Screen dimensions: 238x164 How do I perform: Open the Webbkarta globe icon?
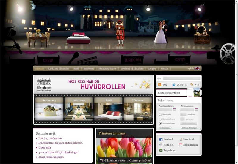(x=174, y=85)
